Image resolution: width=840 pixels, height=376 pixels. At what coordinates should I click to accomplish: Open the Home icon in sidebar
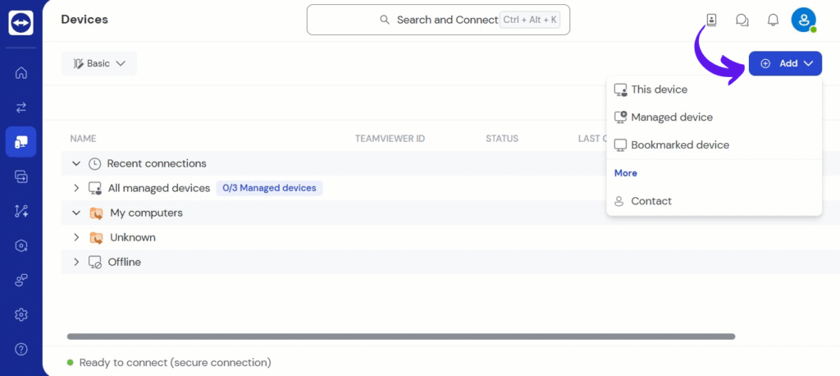(x=21, y=72)
